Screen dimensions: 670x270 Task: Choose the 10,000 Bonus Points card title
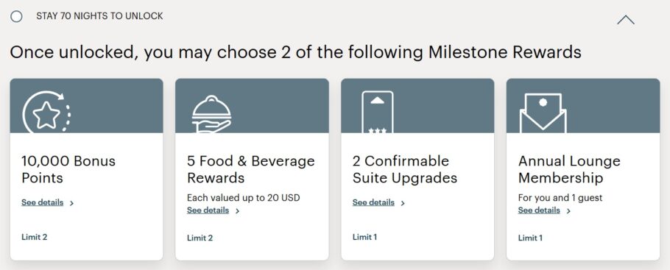(68, 169)
